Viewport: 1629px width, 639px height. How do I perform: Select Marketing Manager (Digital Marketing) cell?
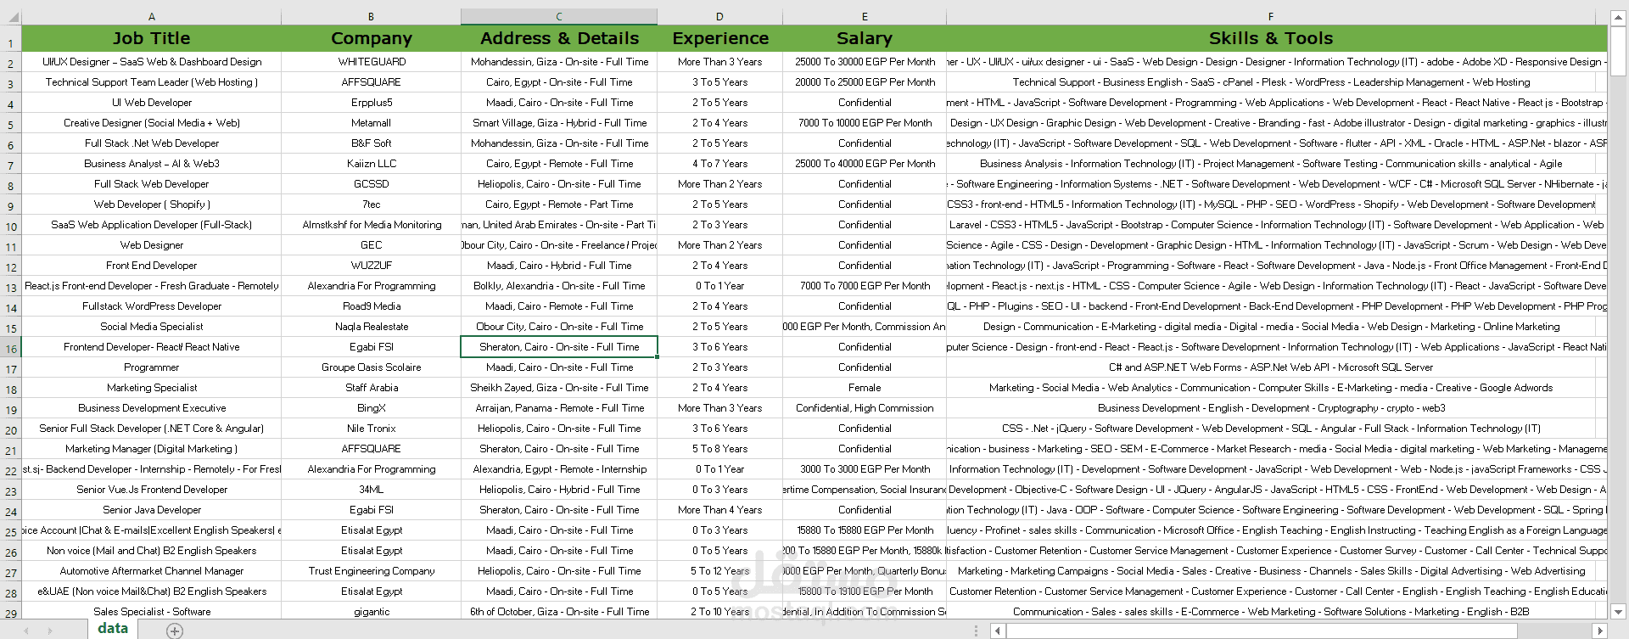(x=152, y=449)
